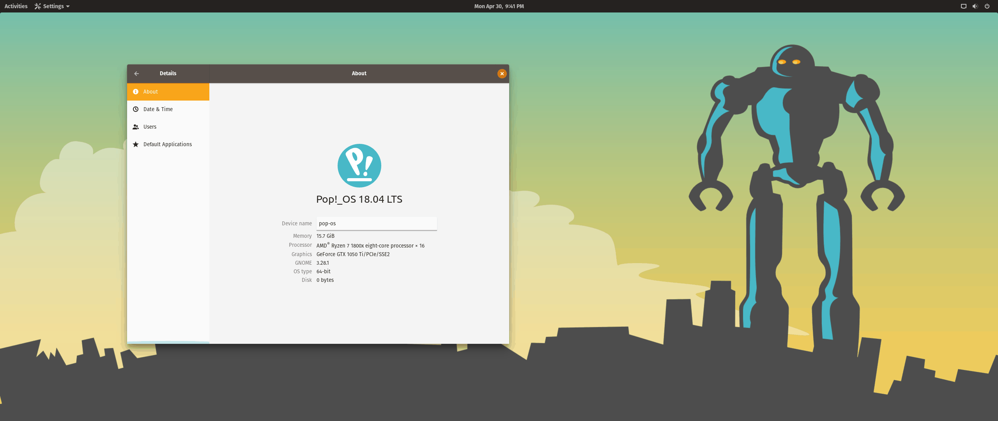This screenshot has width=998, height=421.
Task: Open the clock calendar dropdown in top bar
Action: (499, 6)
